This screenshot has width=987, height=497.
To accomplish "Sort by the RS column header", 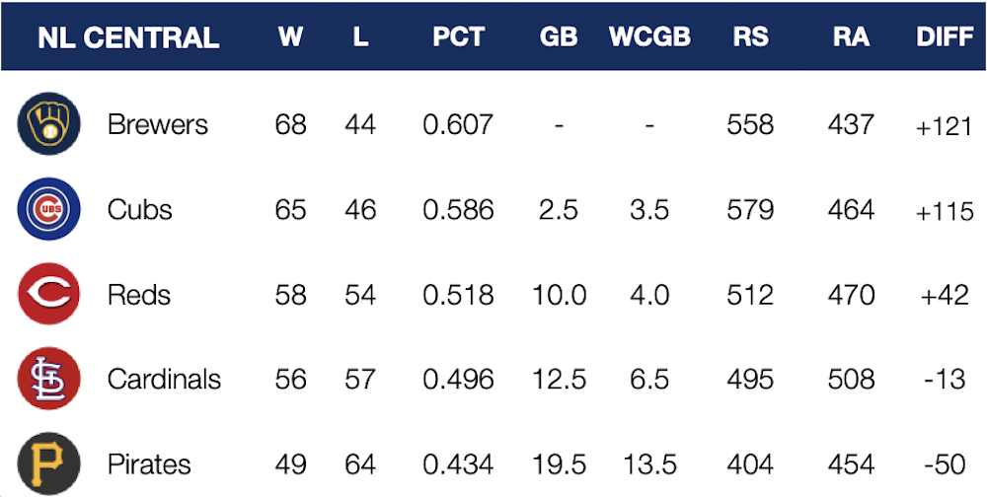I will coord(750,37).
